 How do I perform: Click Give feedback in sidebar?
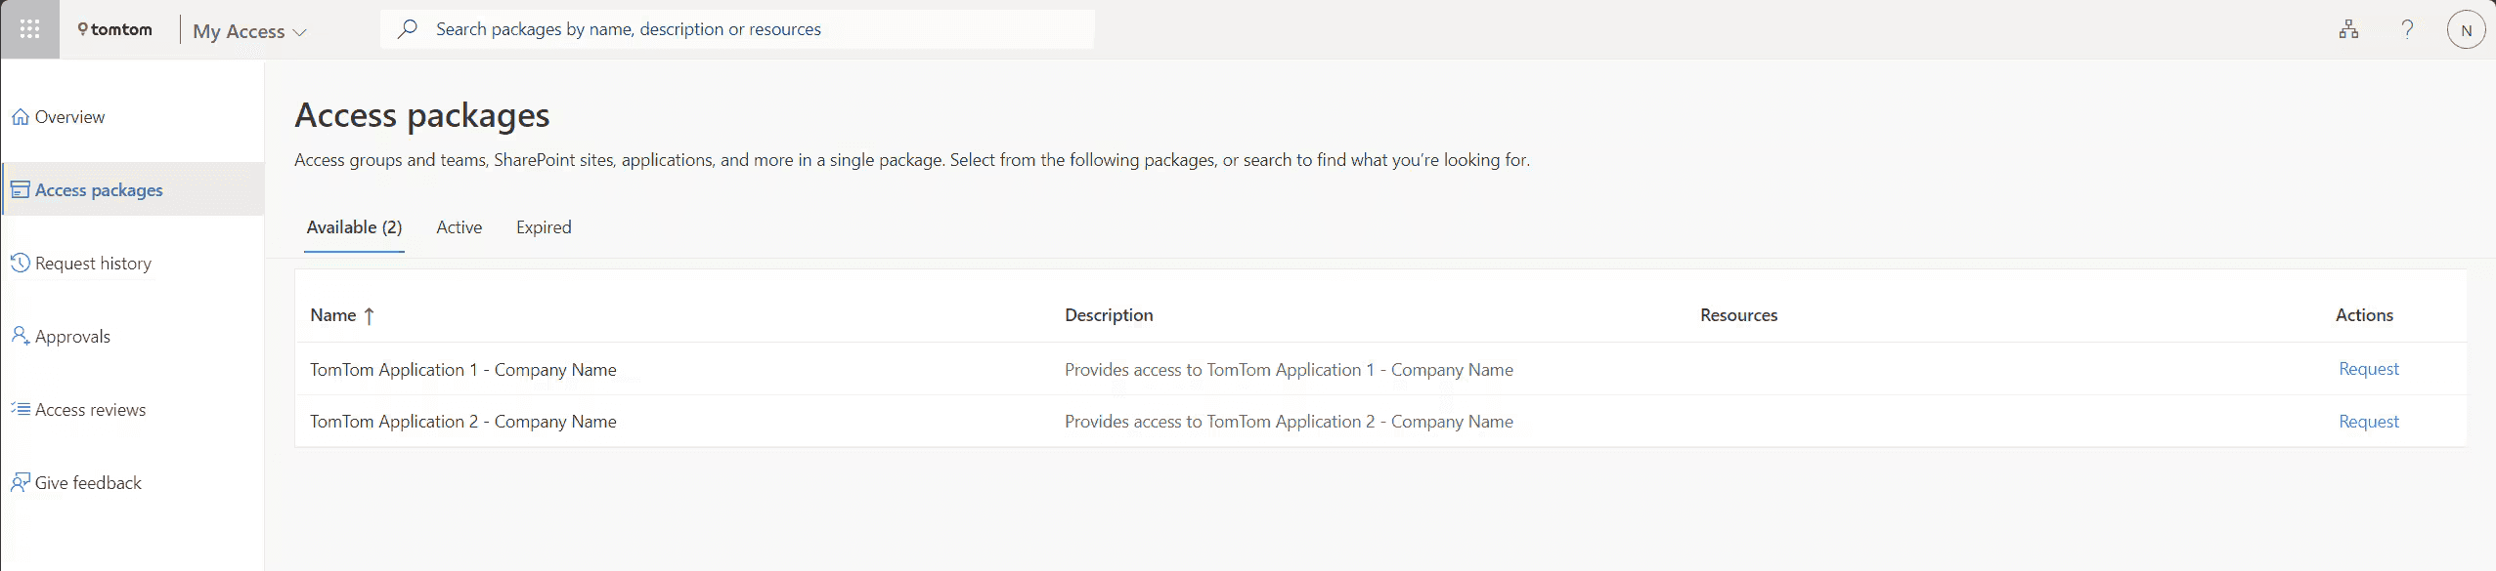tap(88, 483)
